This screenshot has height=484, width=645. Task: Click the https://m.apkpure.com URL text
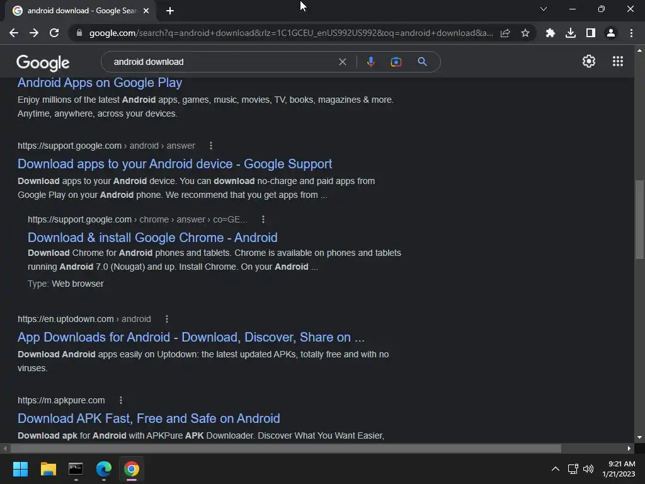(61, 400)
